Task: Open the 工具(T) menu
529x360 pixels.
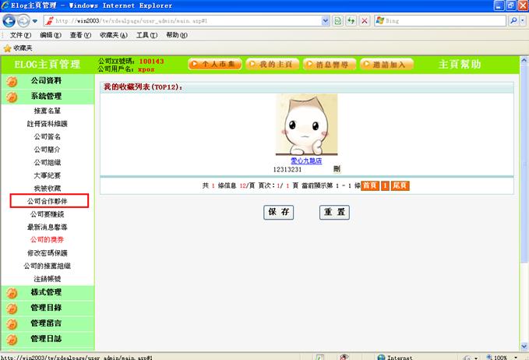Action: 146,35
